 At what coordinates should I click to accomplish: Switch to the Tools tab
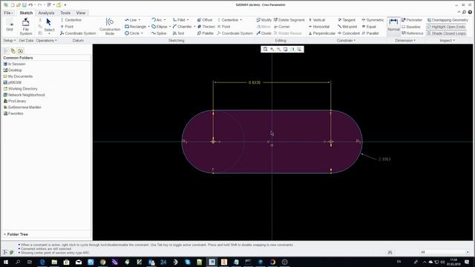[65, 13]
